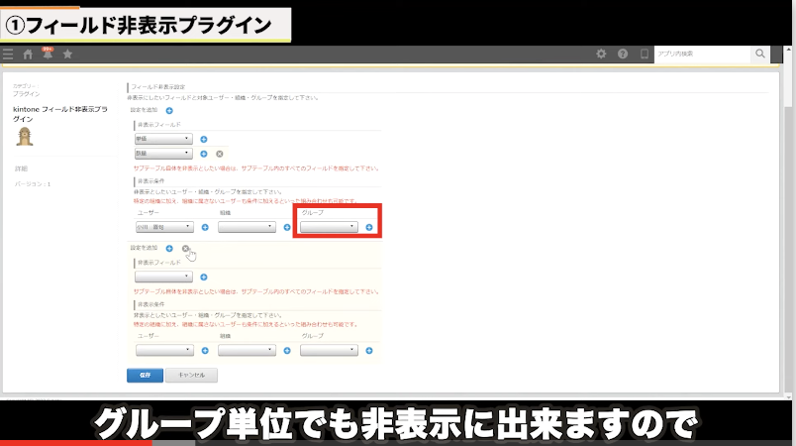The width and height of the screenshot is (796, 446).
Task: Open help question mark icon
Action: [623, 55]
